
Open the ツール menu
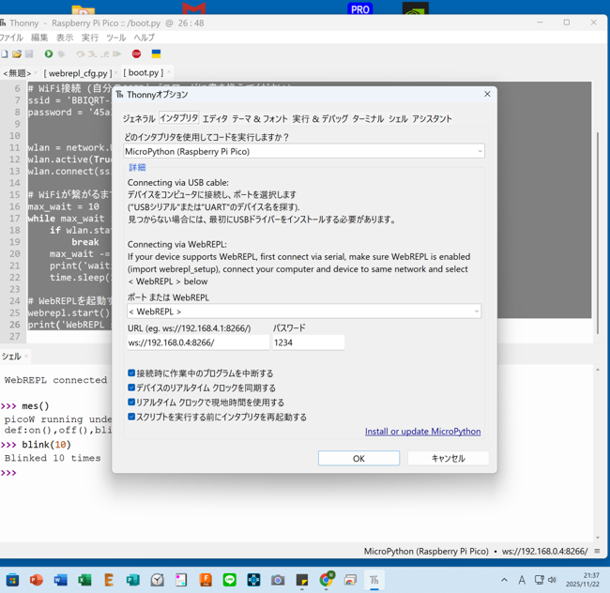[x=116, y=38]
